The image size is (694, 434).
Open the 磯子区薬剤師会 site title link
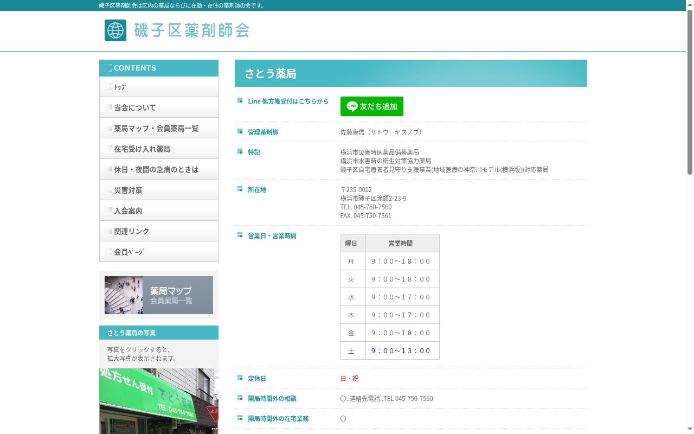pyautogui.click(x=191, y=30)
